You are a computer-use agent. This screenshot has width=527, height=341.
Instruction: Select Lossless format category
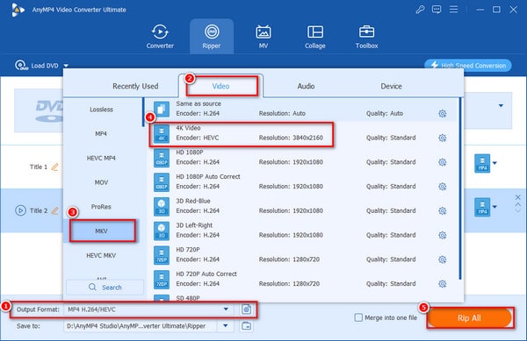(x=101, y=110)
